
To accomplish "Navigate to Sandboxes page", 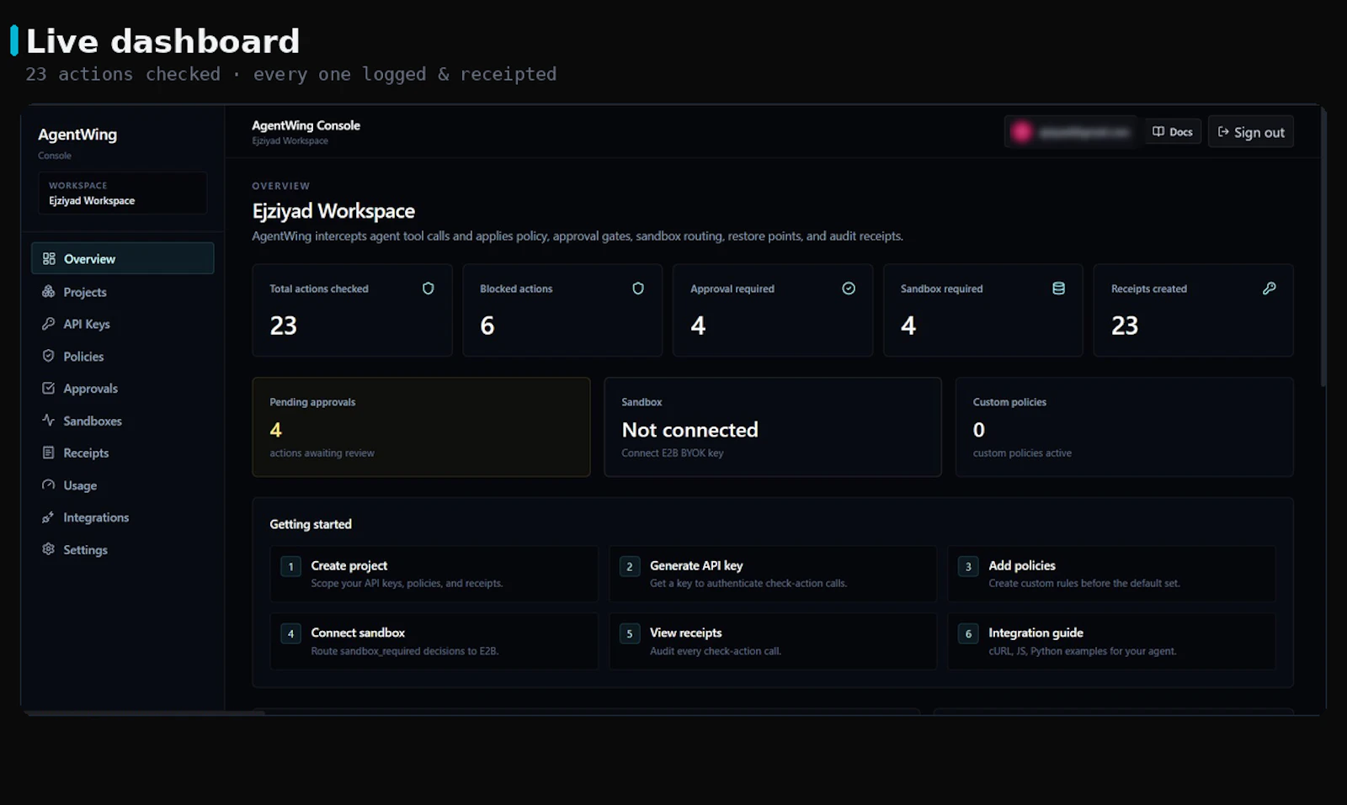I will coord(122,421).
